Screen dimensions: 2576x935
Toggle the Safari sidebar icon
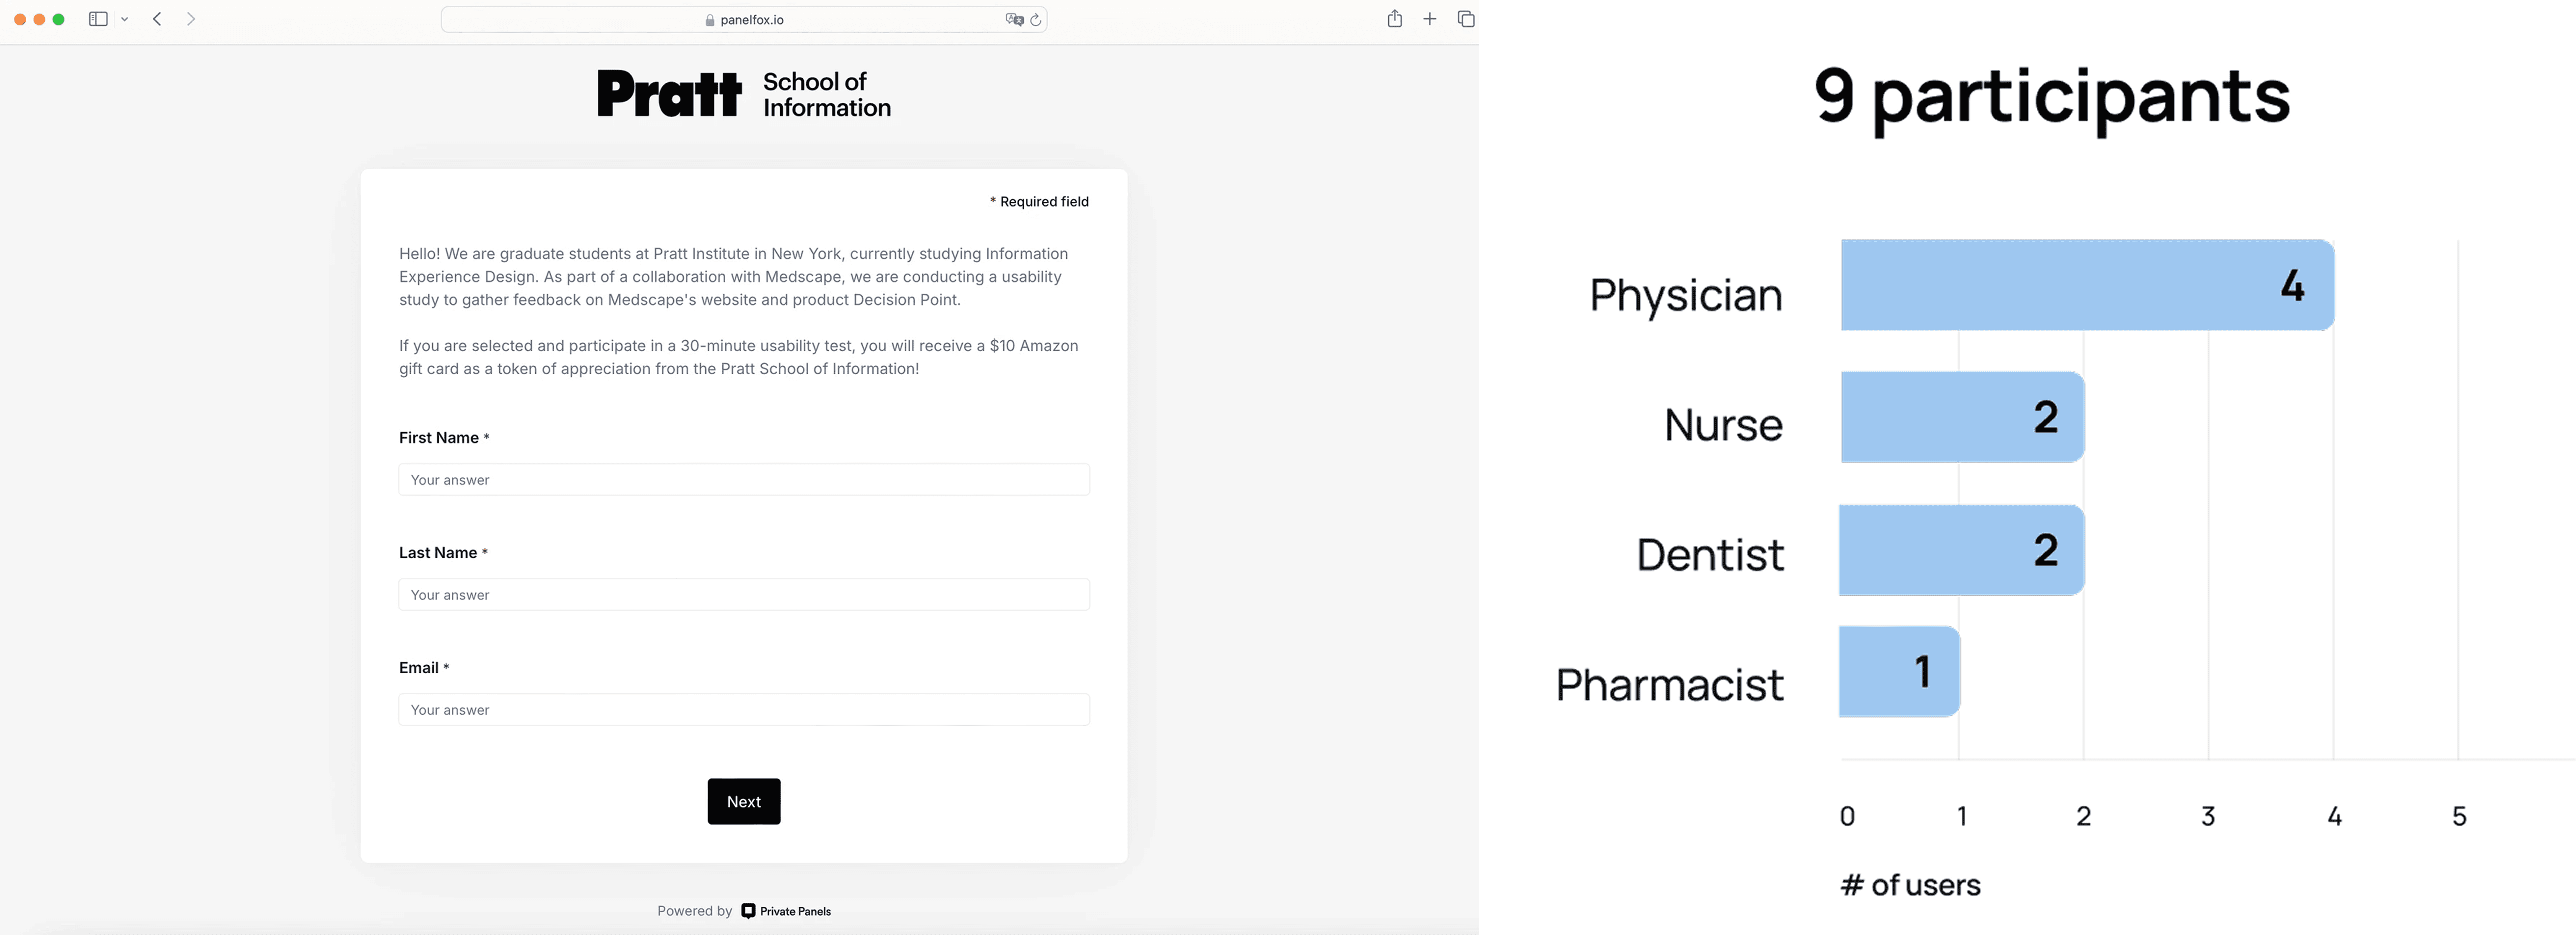point(98,19)
